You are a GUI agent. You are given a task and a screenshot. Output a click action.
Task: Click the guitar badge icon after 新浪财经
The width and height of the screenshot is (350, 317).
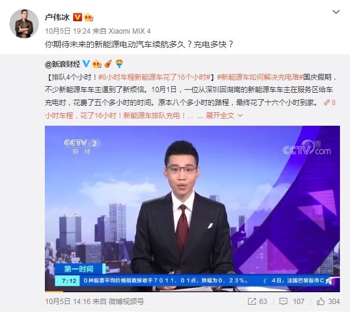pos(108,64)
